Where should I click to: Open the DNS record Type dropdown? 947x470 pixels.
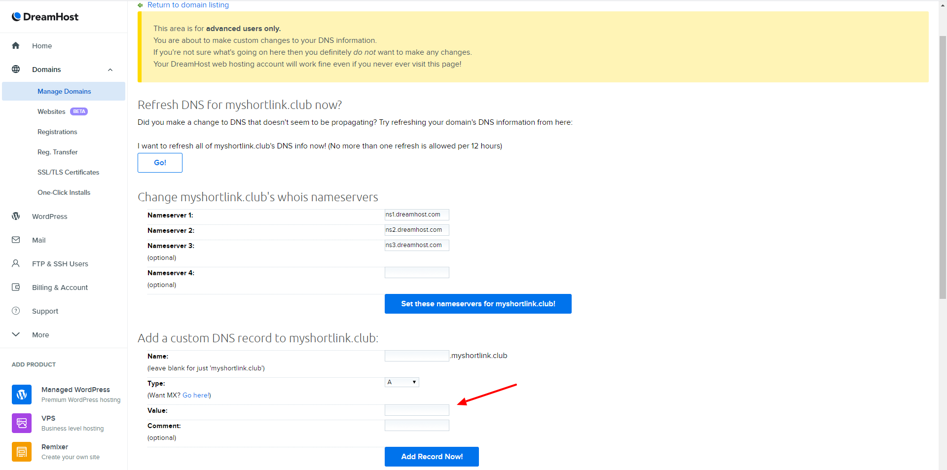402,382
